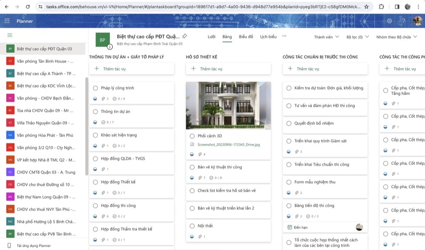Complete the Hợp đồng Thiết kế task
425x250 pixels.
pyautogui.click(x=95, y=182)
